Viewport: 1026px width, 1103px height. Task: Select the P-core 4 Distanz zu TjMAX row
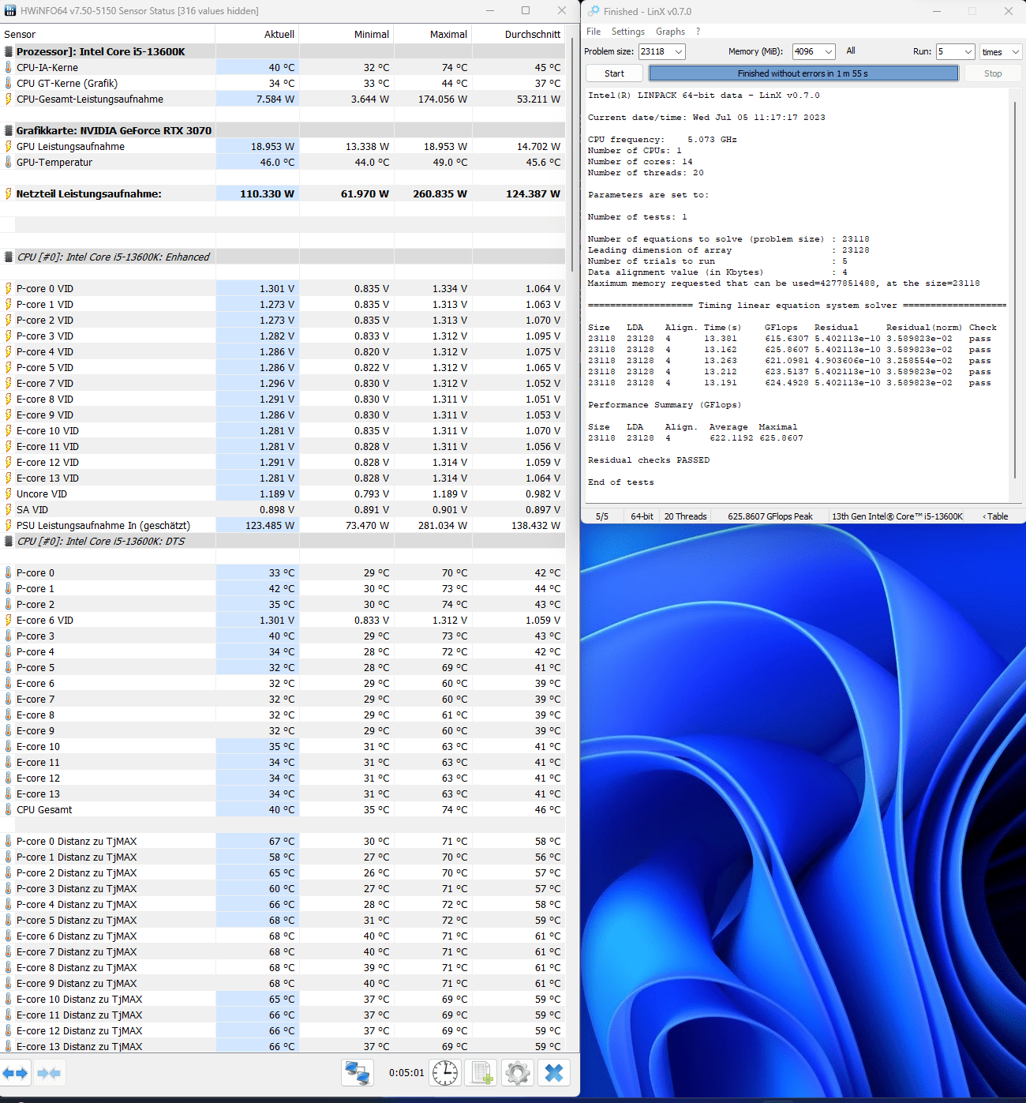point(283,904)
